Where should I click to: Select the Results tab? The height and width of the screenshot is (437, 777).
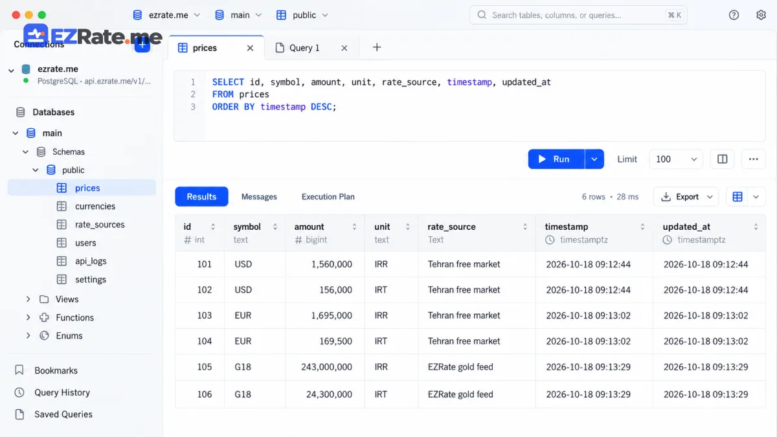201,197
